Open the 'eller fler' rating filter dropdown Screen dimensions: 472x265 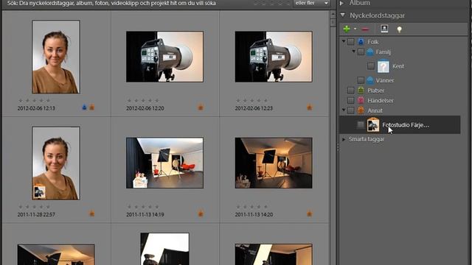[x=311, y=3]
